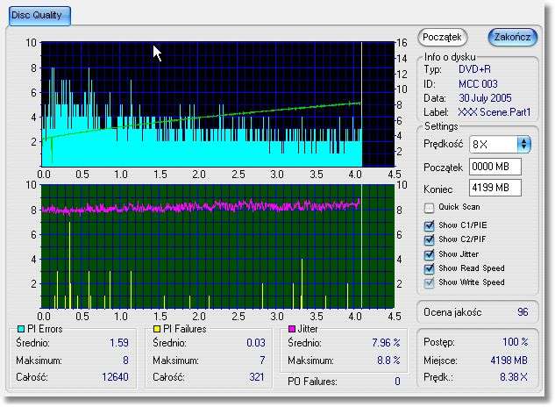This screenshot has height=407, width=555.
Task: Click the Początek 0000 MB field
Action: point(495,167)
